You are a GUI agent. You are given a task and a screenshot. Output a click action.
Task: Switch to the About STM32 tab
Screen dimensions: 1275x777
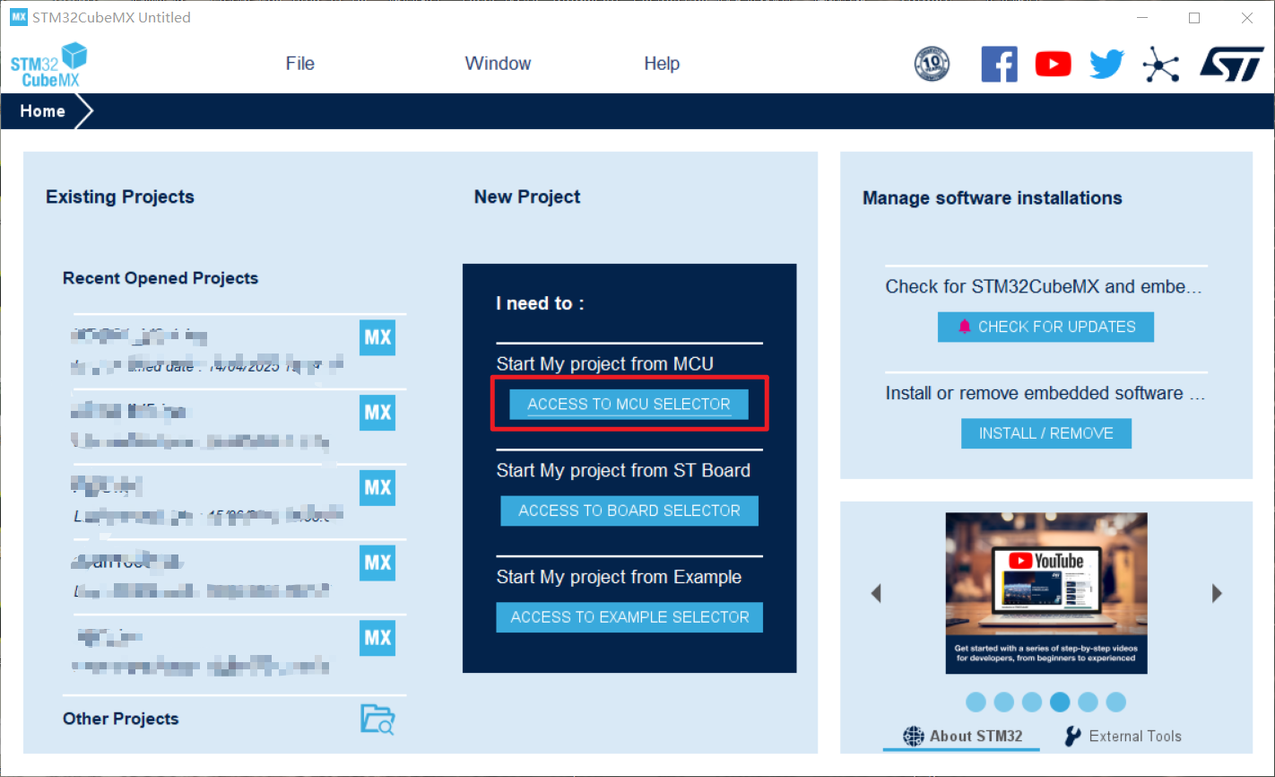962,737
